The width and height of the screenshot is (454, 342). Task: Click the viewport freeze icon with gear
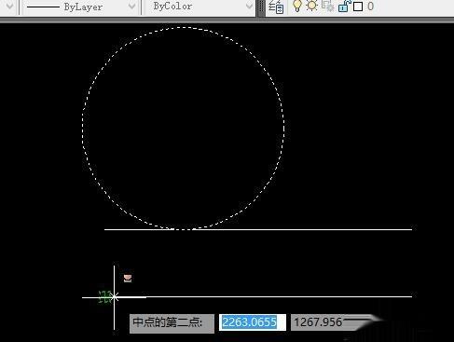pos(327,7)
